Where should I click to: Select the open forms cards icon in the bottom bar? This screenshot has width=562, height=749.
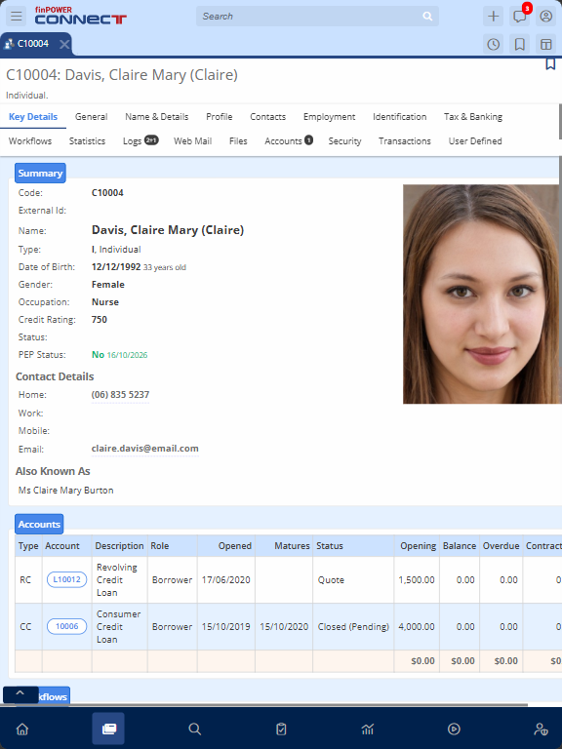tap(108, 729)
